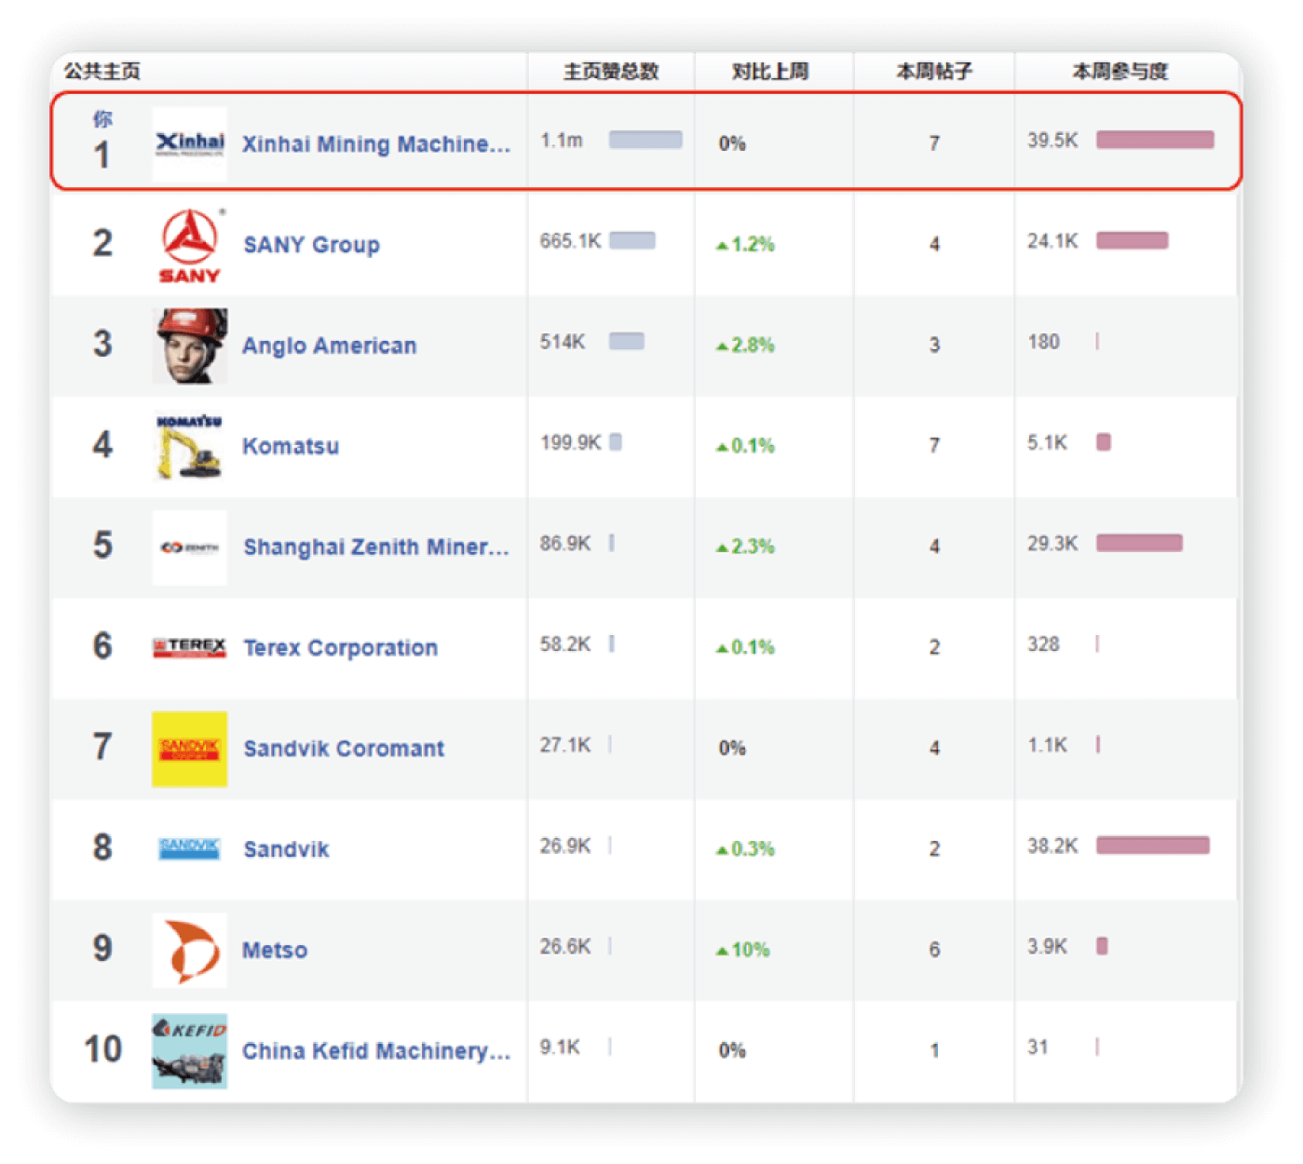Click Metso's 26.6K likes value
Screen dimensions: 1303x1164
565,946
